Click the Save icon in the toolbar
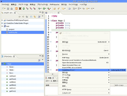This screenshot has height=96, width=127. (x=8, y=9)
